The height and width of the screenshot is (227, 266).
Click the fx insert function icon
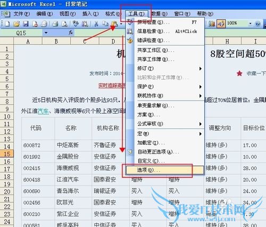[71, 33]
